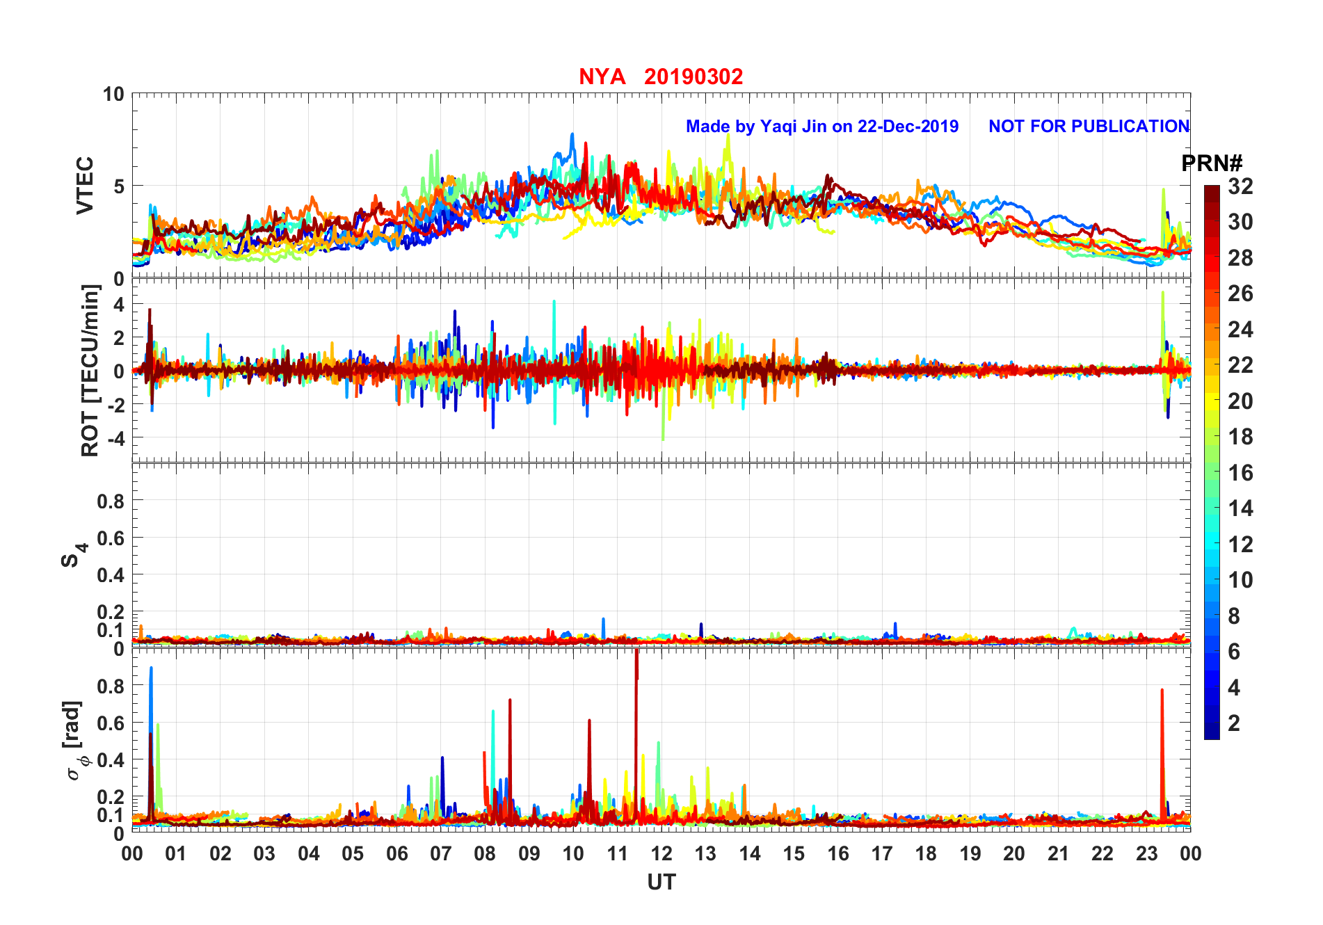
Task: Click colorbar tick label 18
Action: 1240,437
